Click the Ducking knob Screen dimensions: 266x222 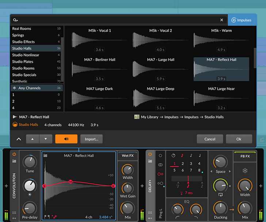(x=221, y=208)
